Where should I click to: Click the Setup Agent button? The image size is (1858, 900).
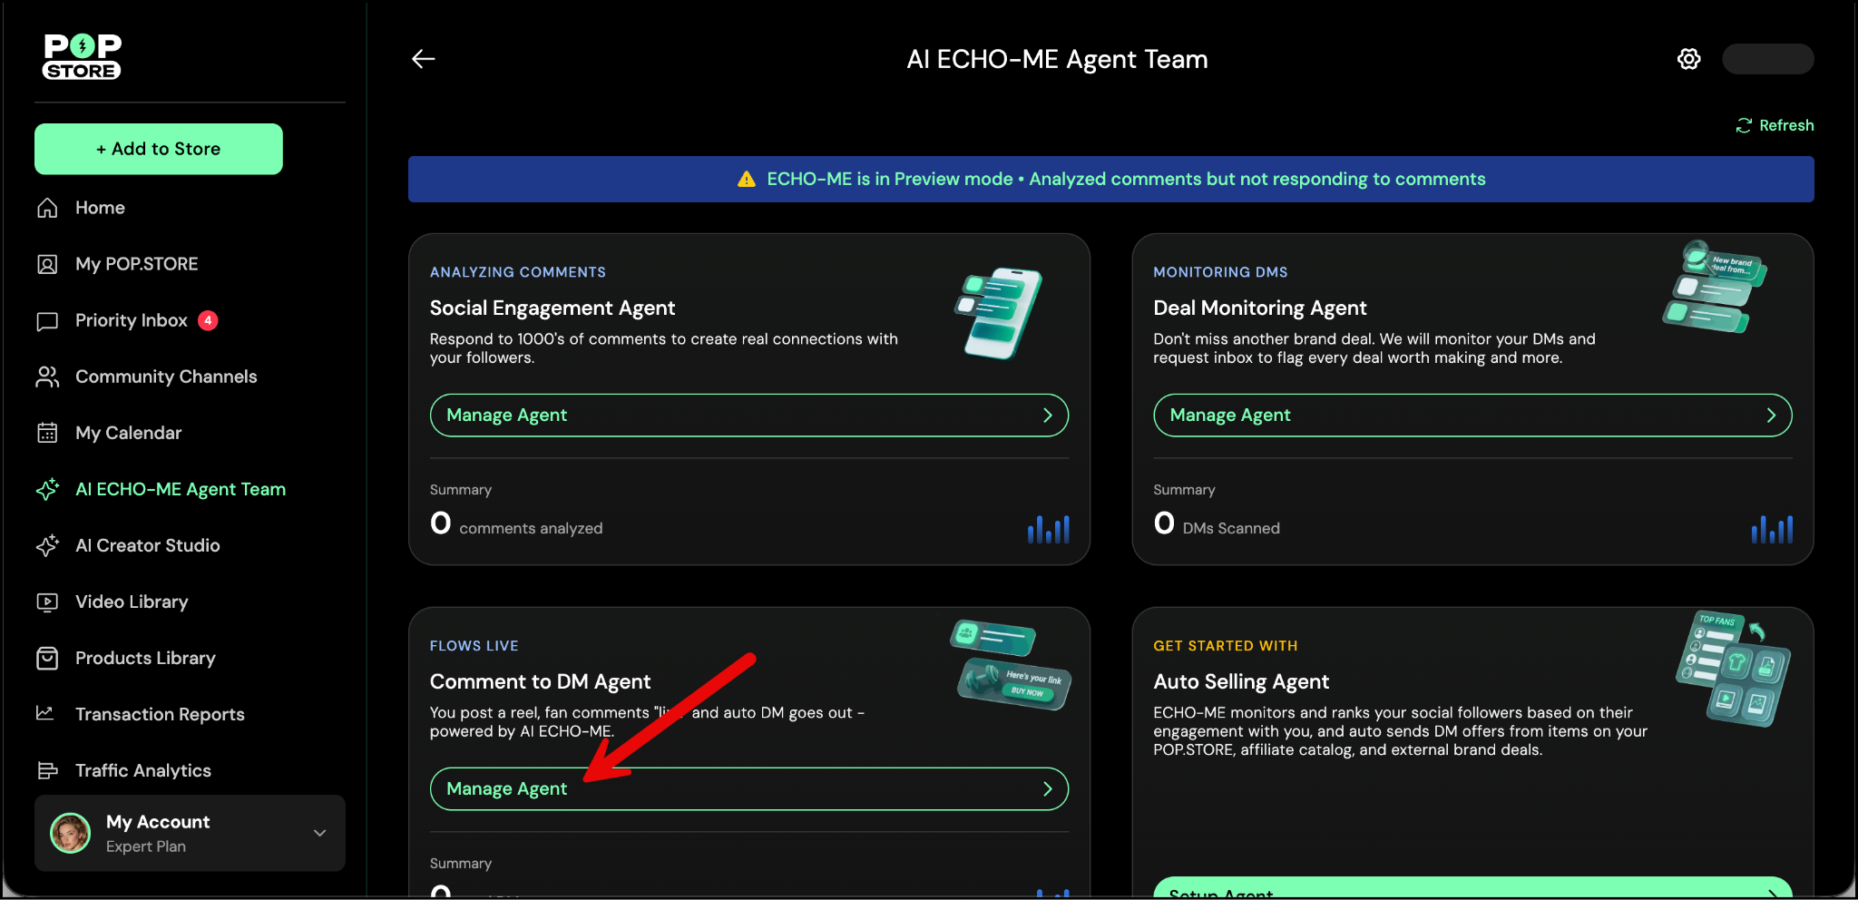click(x=1472, y=888)
